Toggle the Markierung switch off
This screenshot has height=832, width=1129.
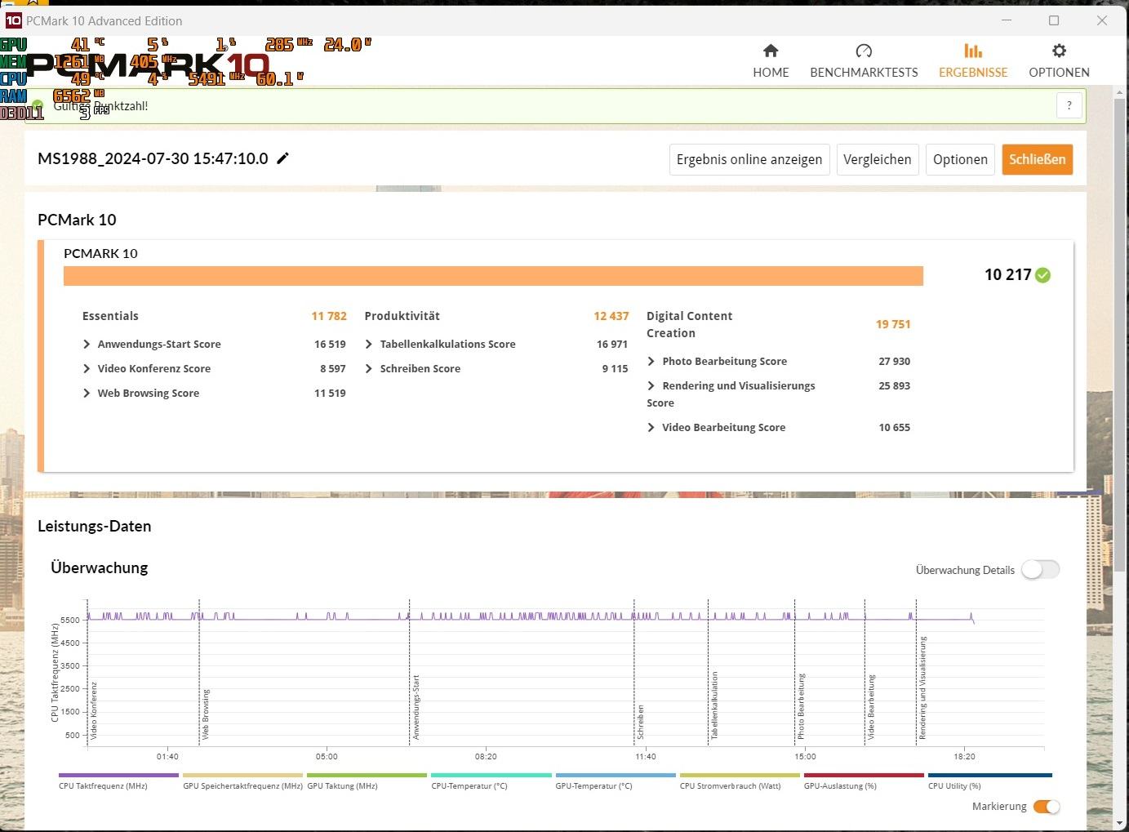pos(1047,807)
